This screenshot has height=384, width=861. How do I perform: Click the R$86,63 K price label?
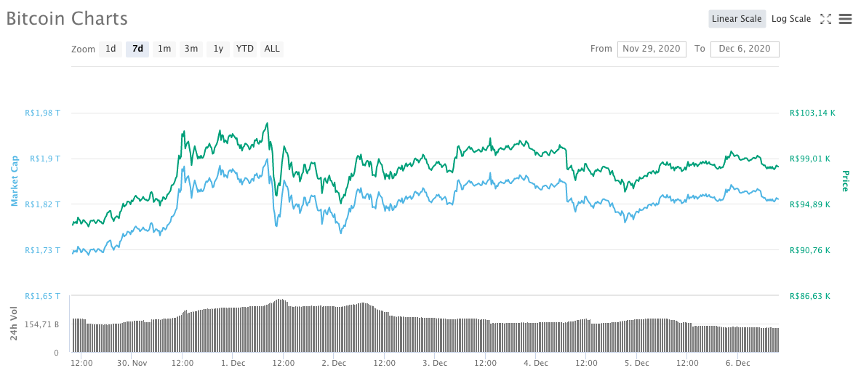coord(810,296)
